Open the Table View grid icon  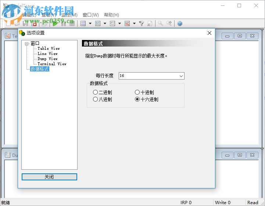[83, 23]
